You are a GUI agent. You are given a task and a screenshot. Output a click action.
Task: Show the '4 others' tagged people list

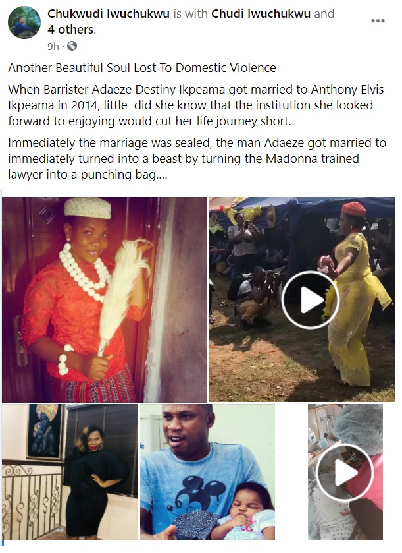click(71, 29)
